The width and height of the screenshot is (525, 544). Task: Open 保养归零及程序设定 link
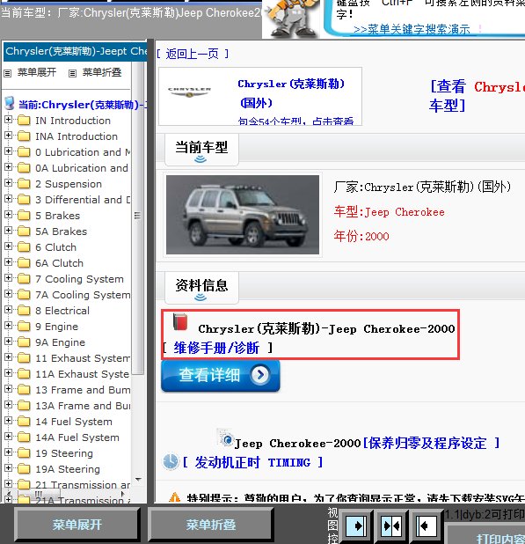[x=432, y=443]
